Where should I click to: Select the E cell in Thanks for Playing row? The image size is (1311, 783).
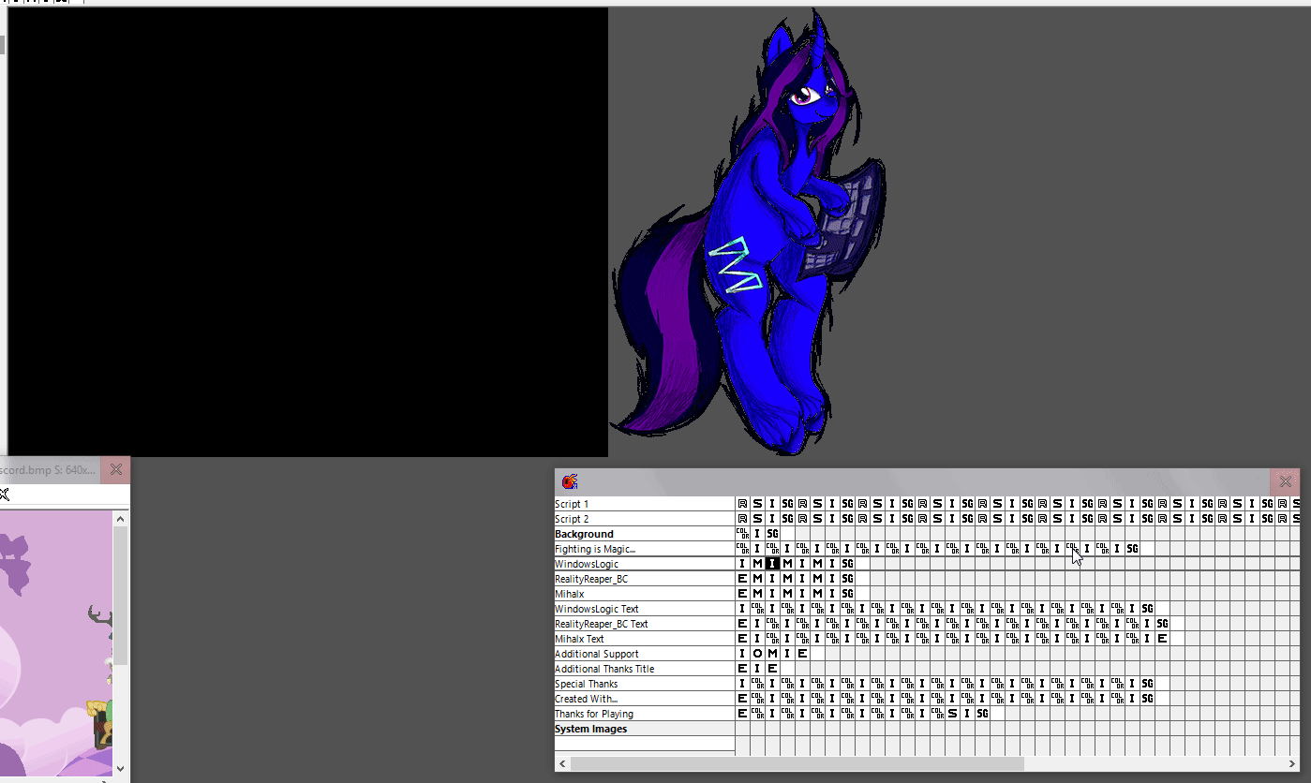coord(743,714)
